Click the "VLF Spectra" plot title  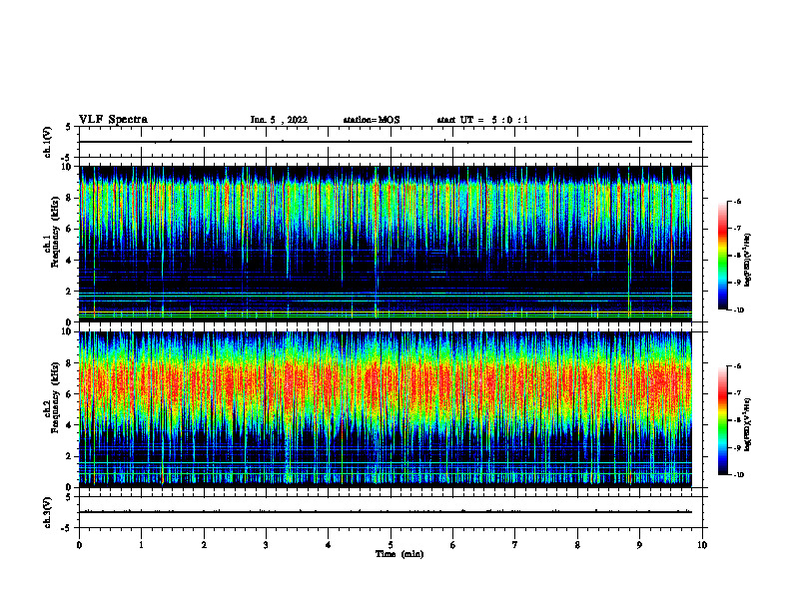pyautogui.click(x=113, y=120)
